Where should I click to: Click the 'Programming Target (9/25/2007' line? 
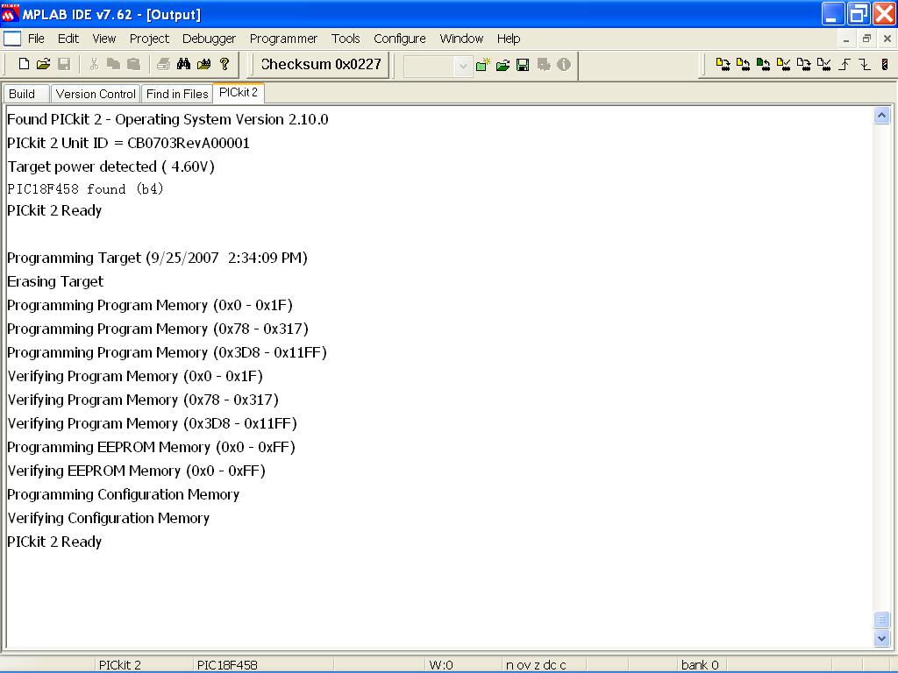pos(158,259)
